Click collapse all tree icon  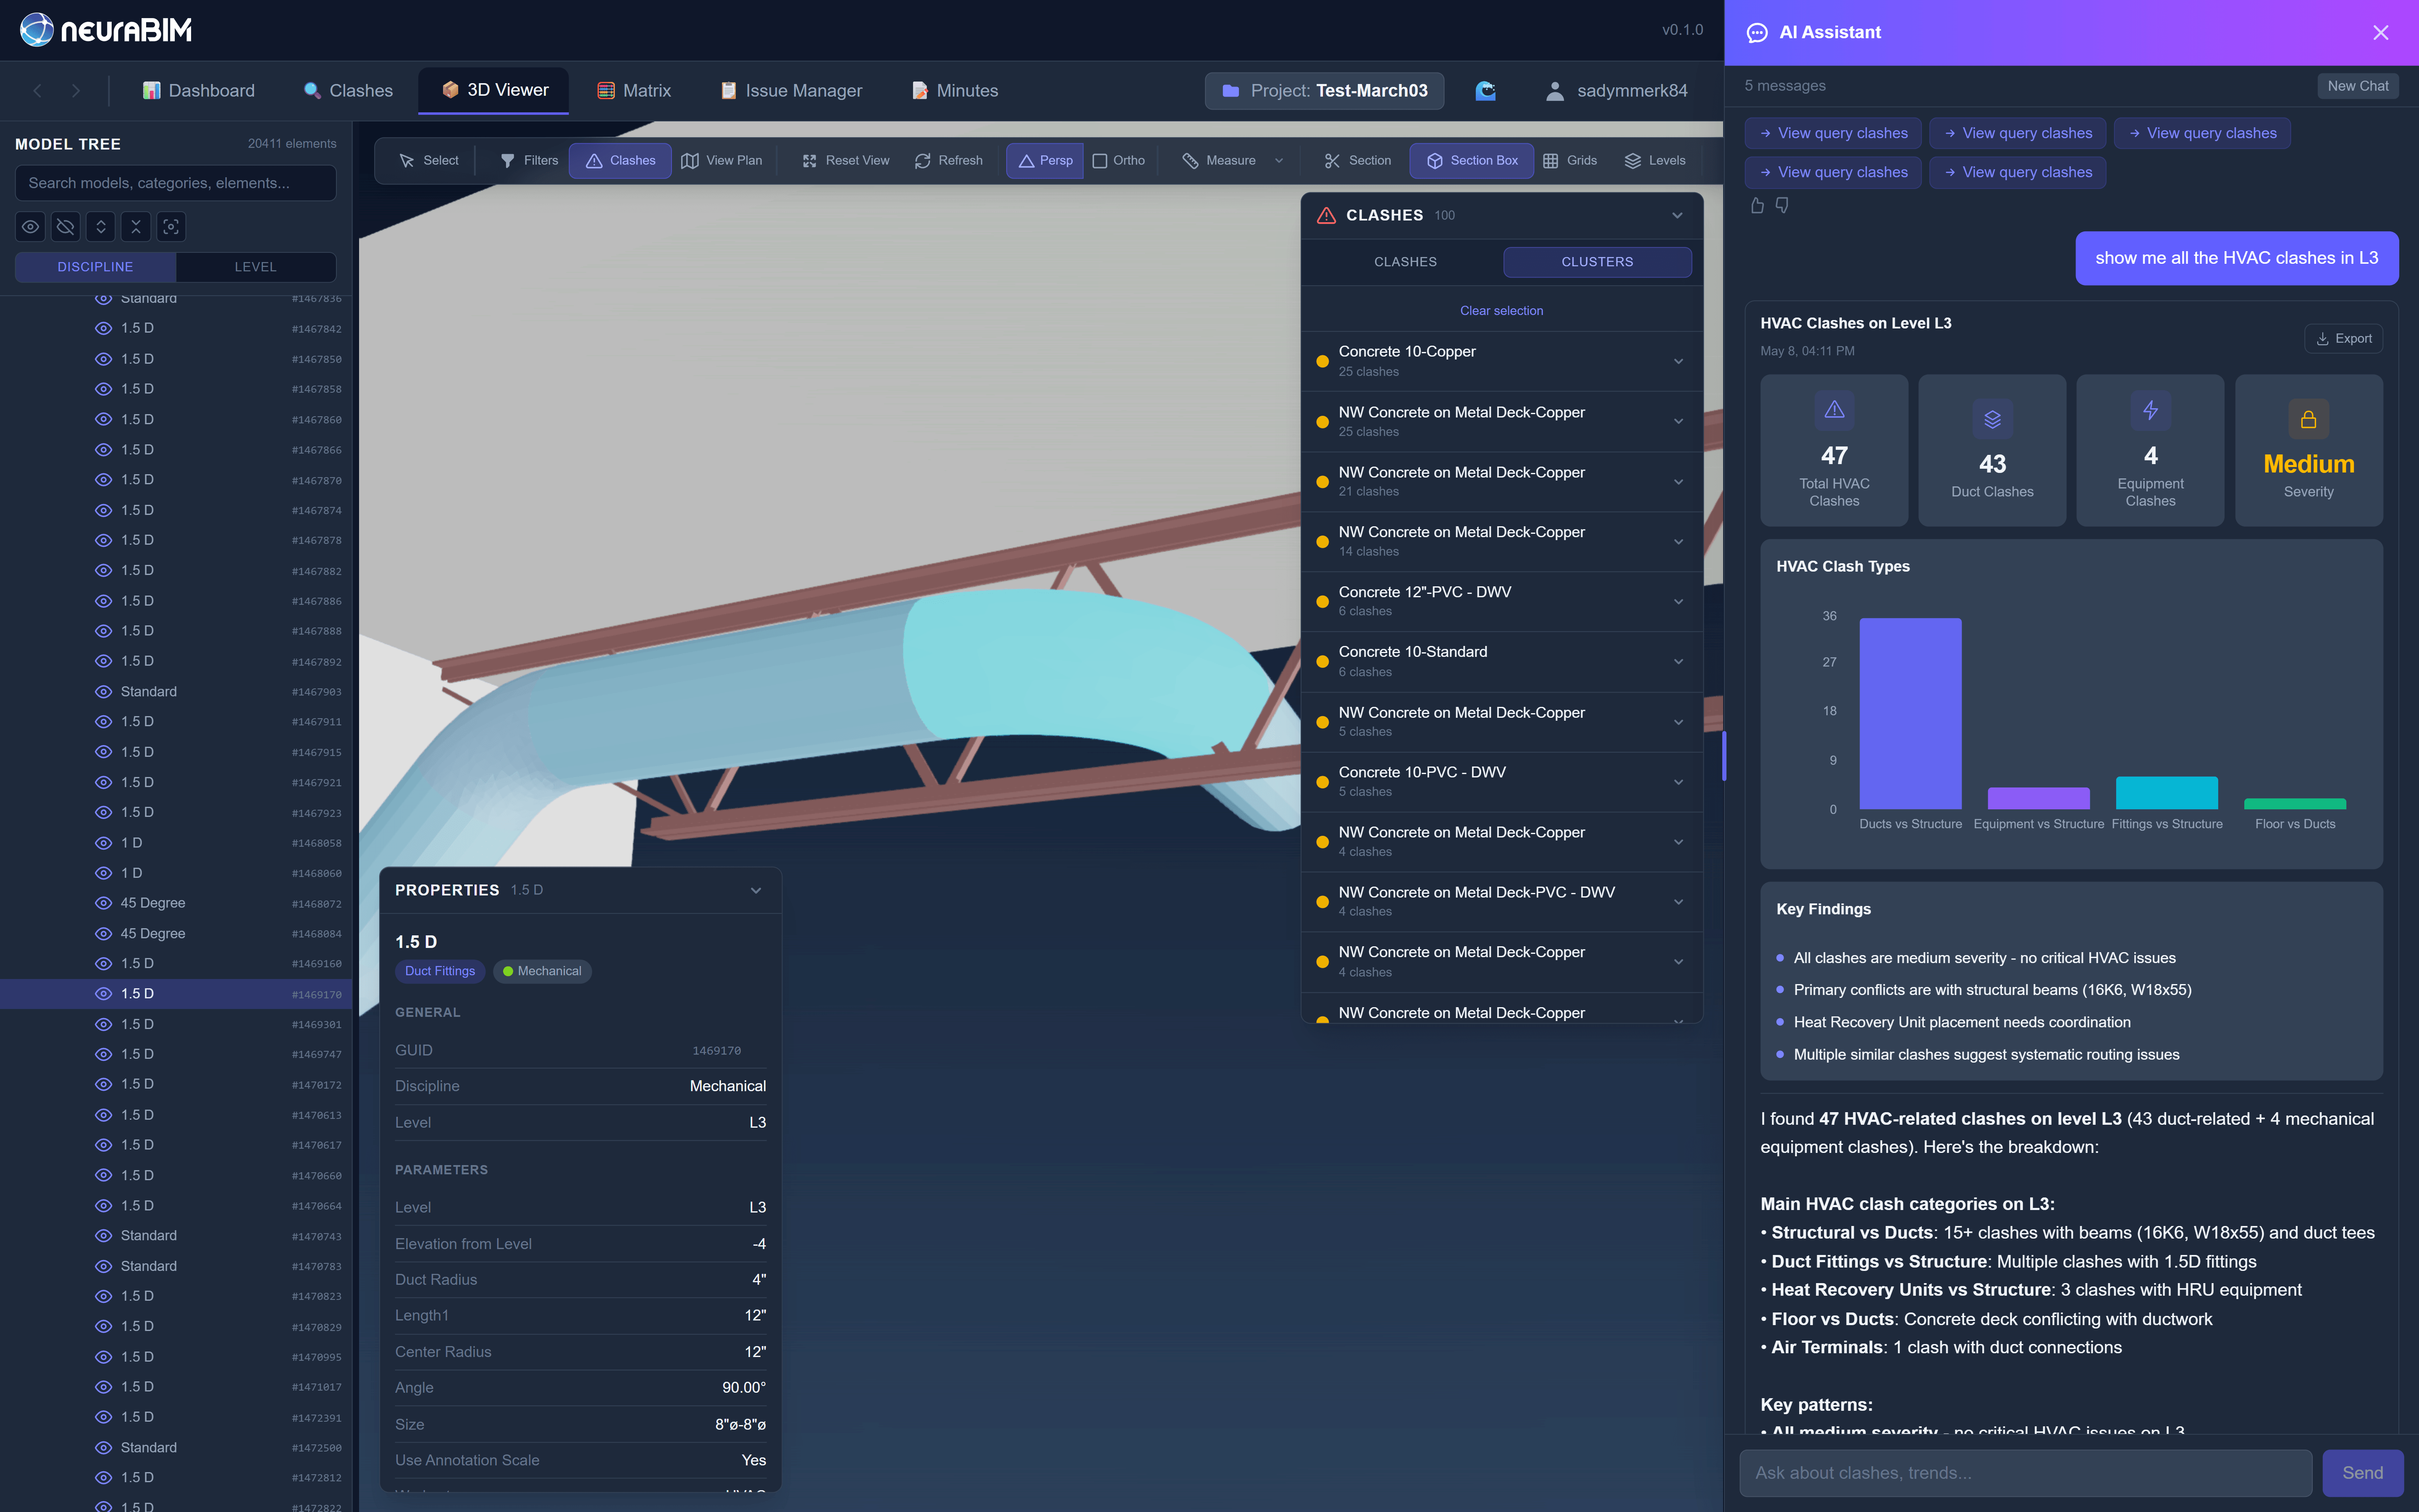(x=136, y=227)
